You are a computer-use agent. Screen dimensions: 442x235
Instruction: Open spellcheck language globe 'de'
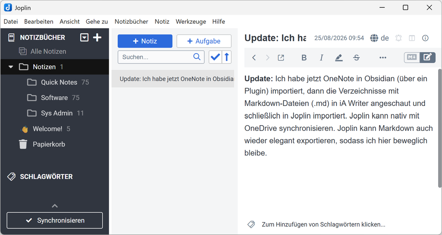[379, 38]
